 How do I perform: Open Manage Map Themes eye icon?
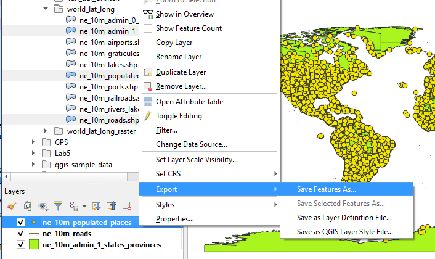click(x=43, y=206)
